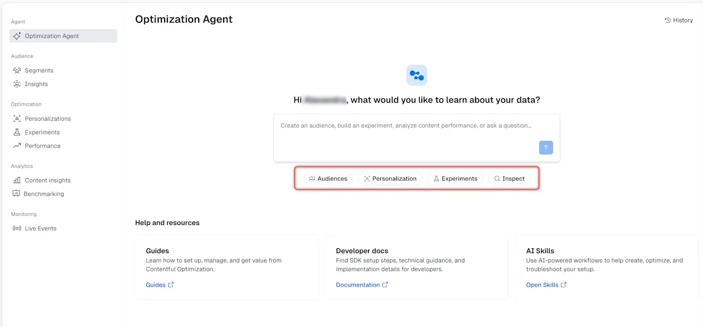
Task: Click the AI Skills card heading
Action: pyautogui.click(x=540, y=251)
